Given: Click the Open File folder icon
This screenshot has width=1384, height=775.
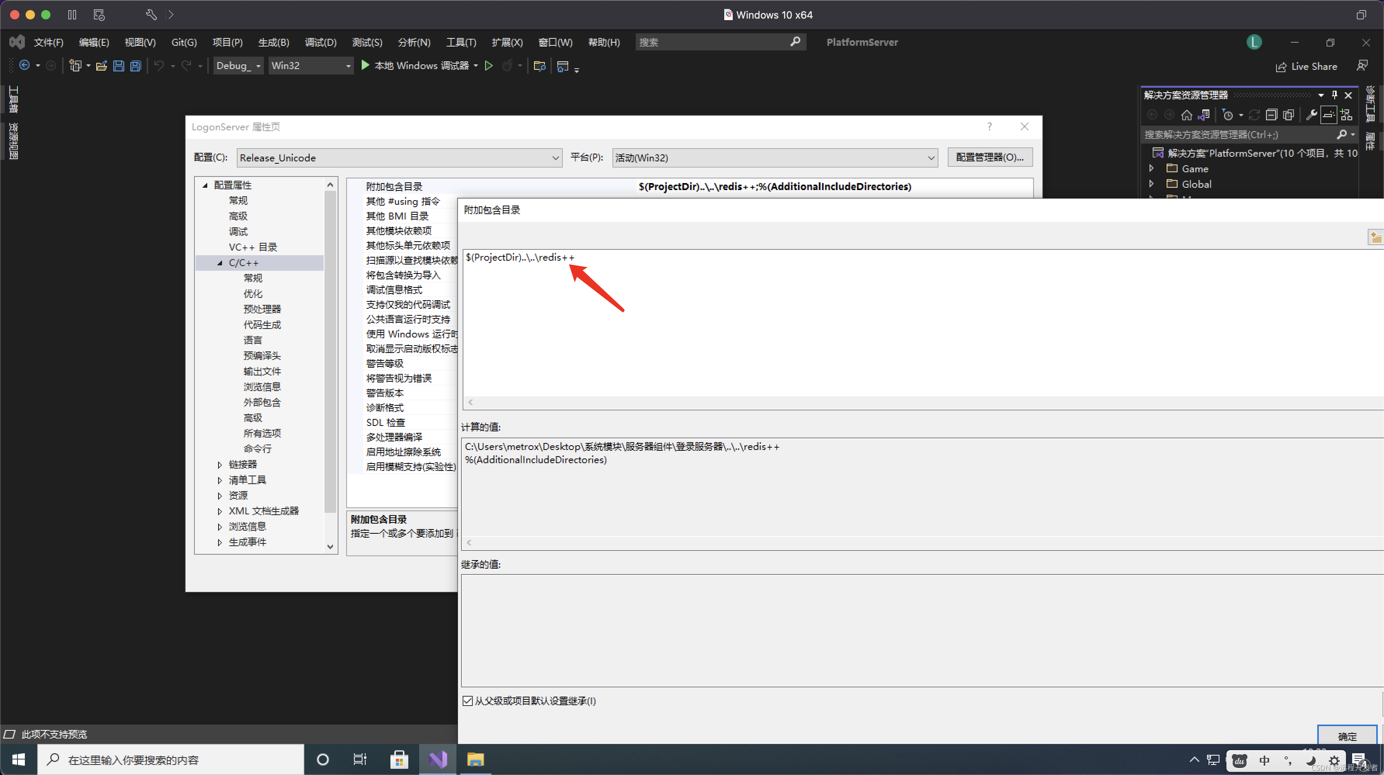Looking at the screenshot, I should (x=101, y=66).
